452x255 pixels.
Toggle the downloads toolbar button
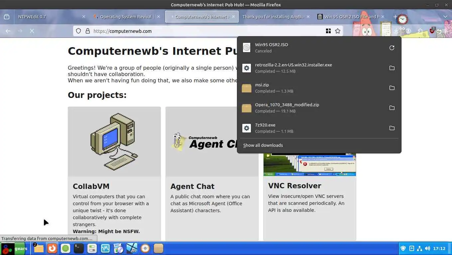point(396,31)
